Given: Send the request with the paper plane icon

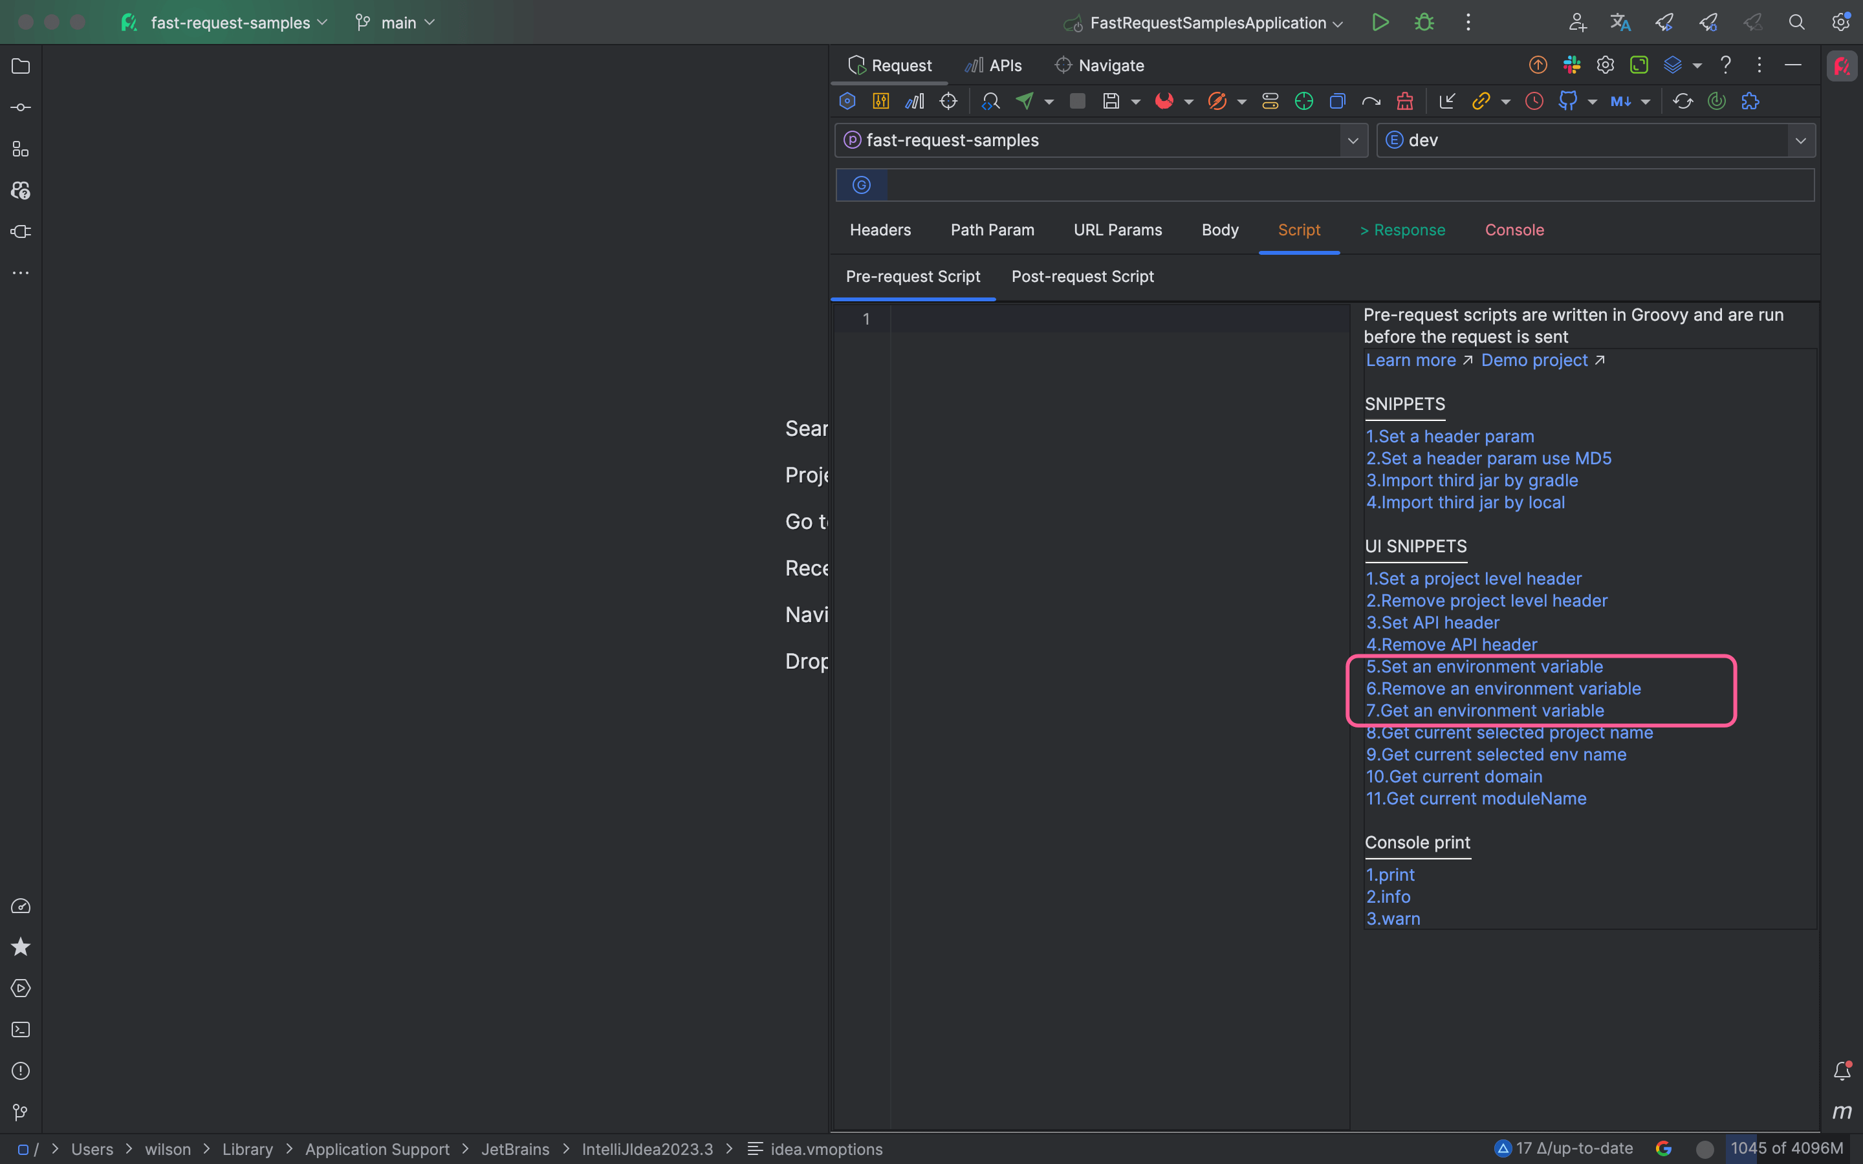Looking at the screenshot, I should coord(1024,101).
